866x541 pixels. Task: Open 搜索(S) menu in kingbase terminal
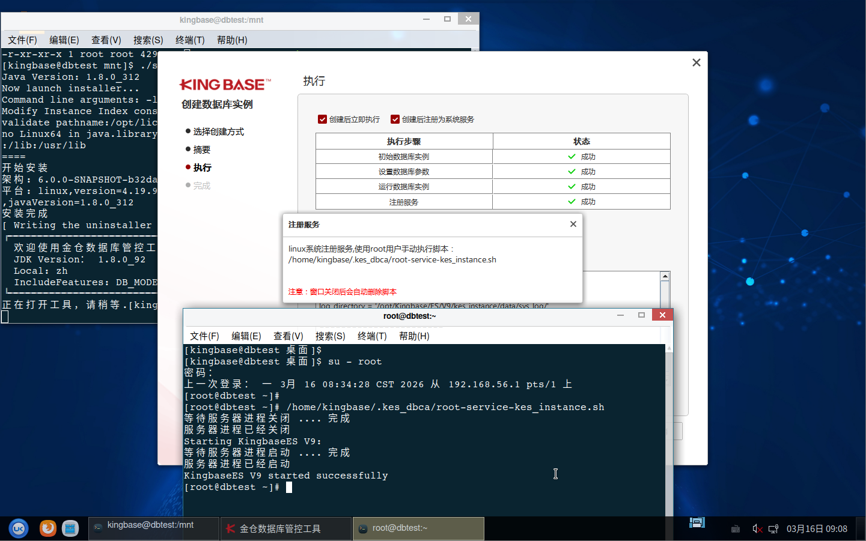(148, 40)
